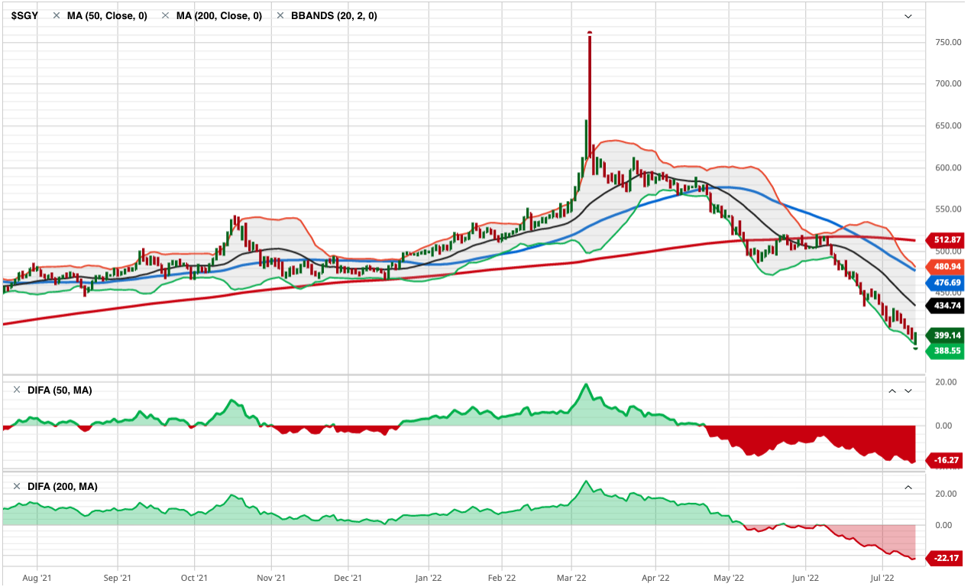
Task: Select the red 512.87 price tag
Action: click(946, 239)
